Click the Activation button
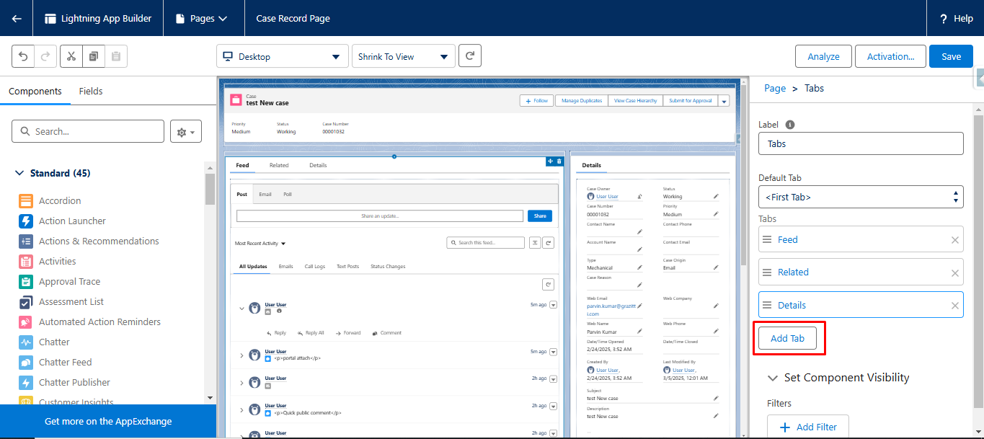Screen dimensions: 984x439 [x=890, y=56]
